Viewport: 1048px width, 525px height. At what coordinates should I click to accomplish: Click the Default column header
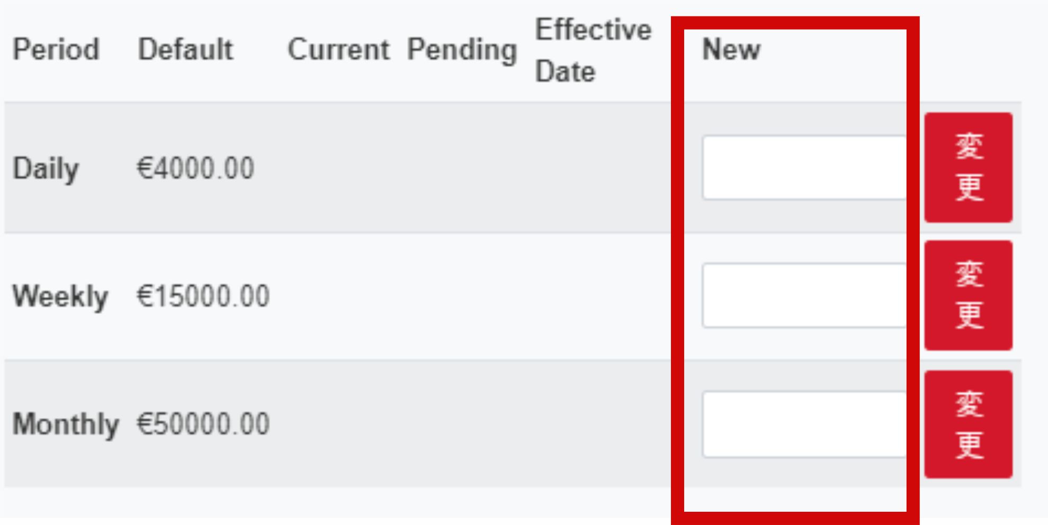coord(185,50)
